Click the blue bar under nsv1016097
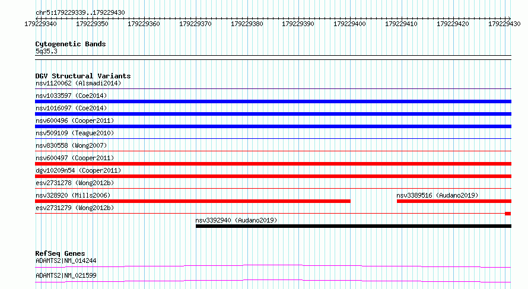The width and height of the screenshot is (528, 289). (273, 114)
